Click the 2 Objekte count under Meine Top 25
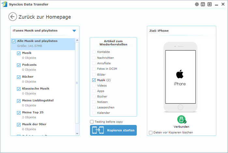 29,117
